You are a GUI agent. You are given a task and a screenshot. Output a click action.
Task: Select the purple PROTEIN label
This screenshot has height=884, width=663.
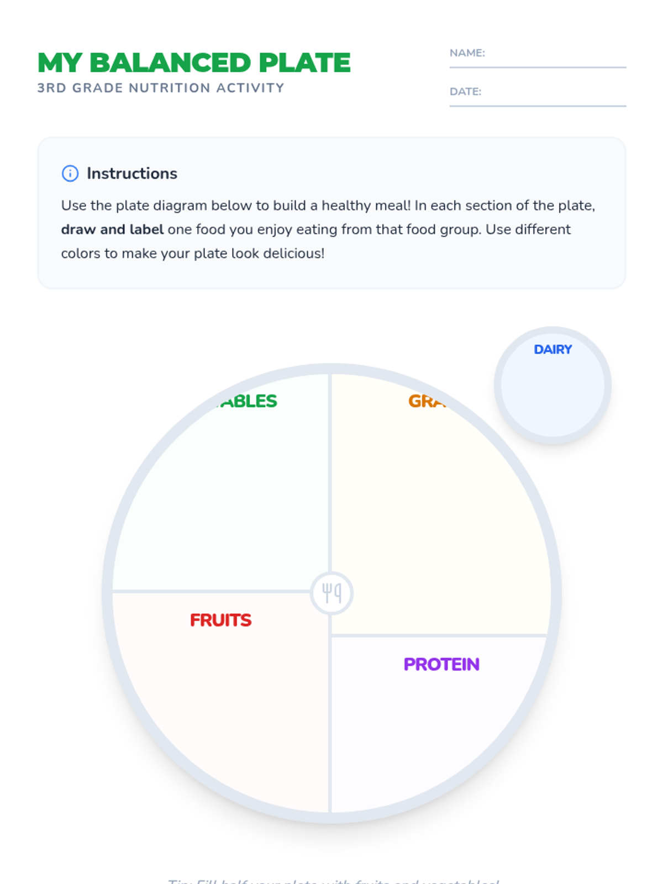441,664
